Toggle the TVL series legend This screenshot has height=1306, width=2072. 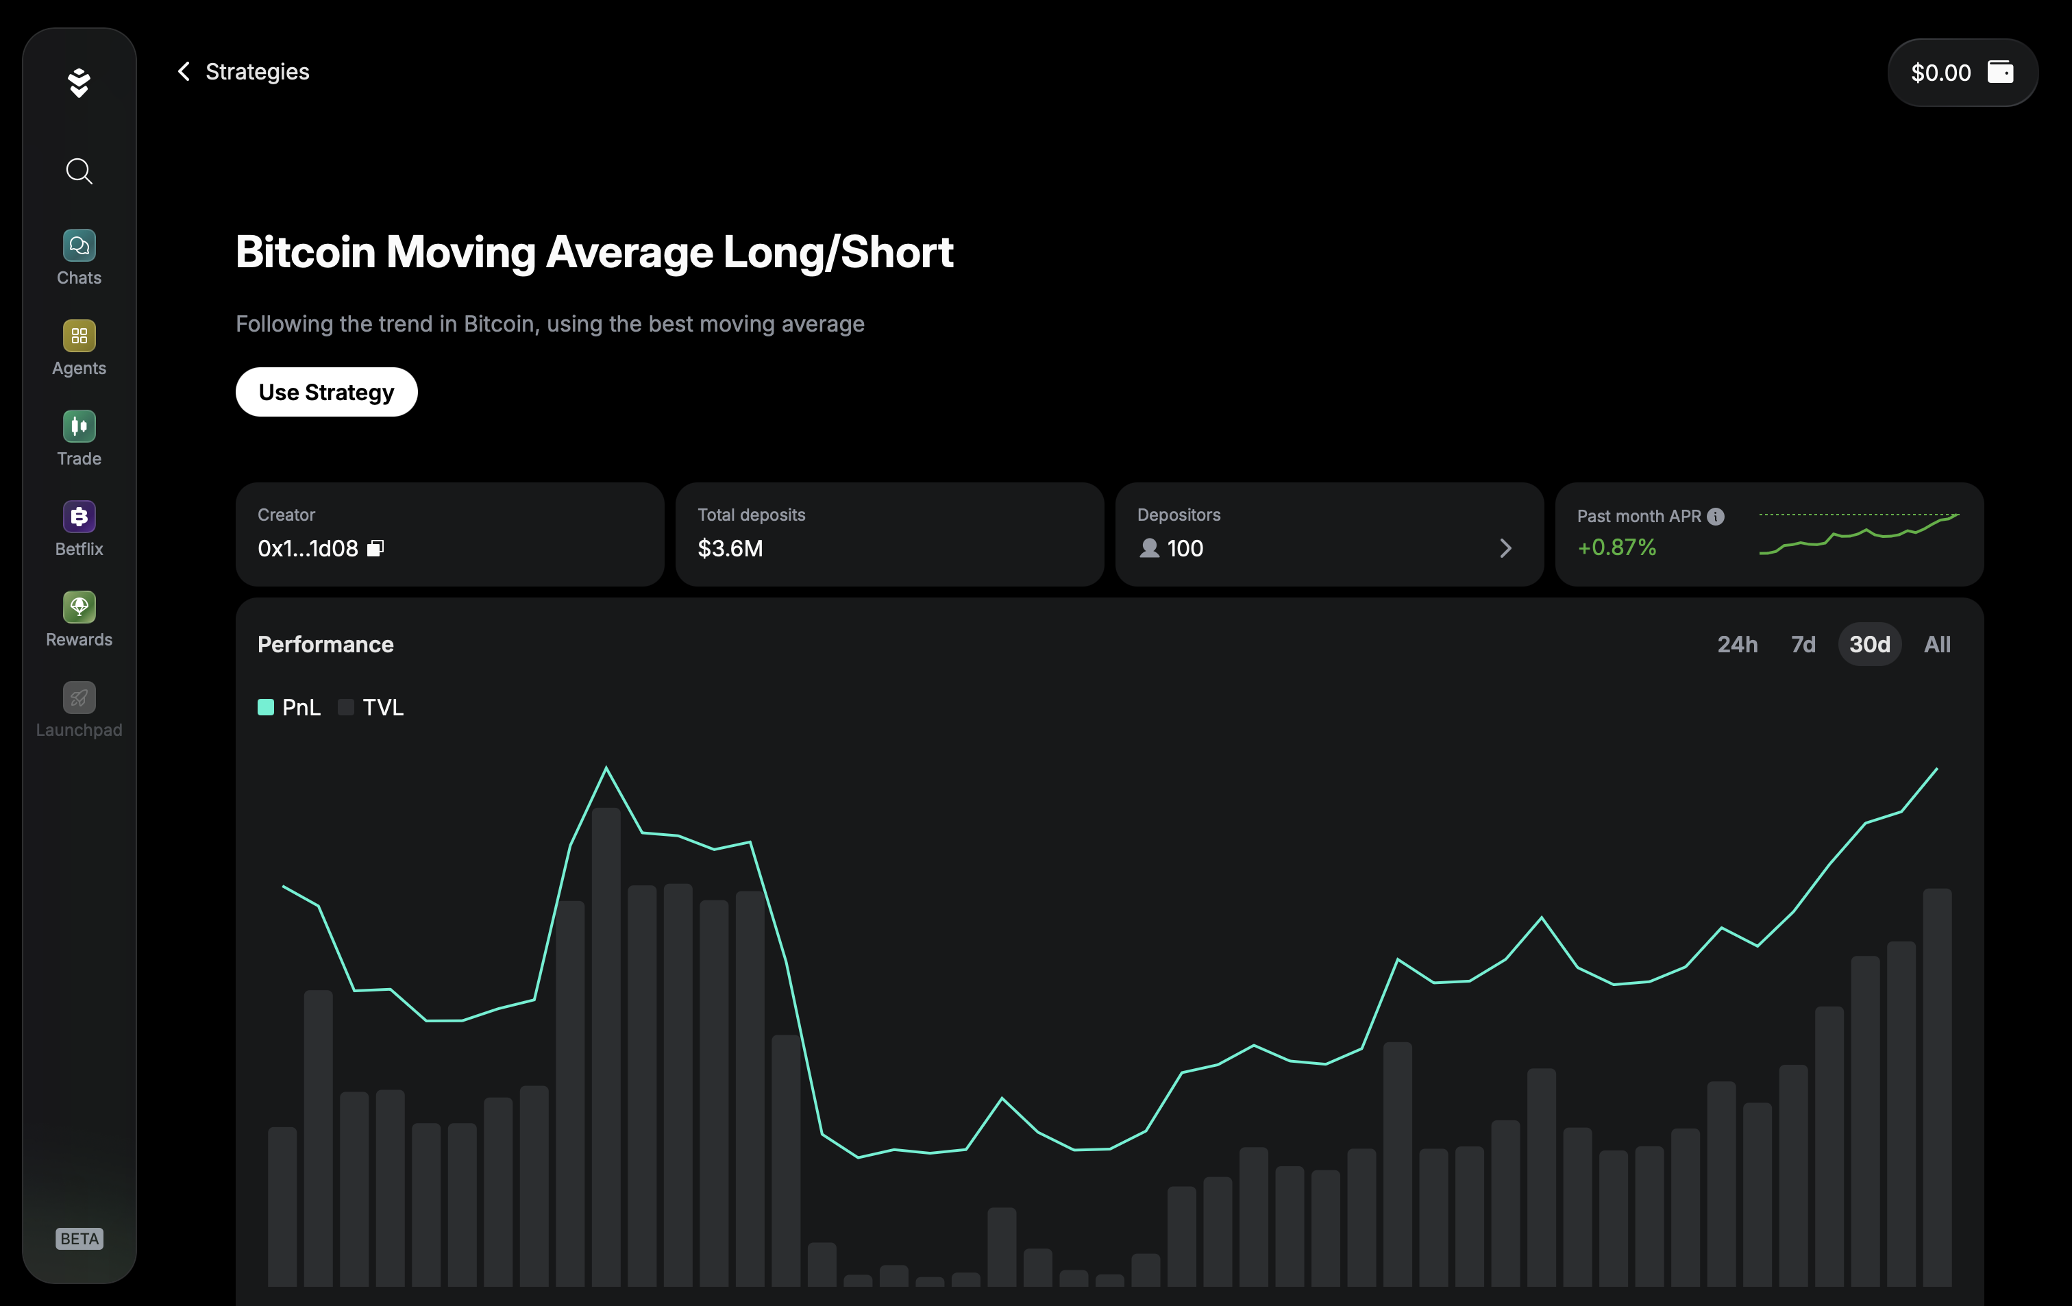[x=372, y=707]
